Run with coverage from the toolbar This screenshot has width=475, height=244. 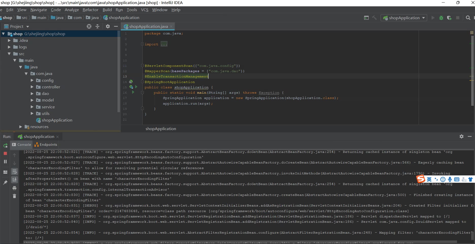[x=449, y=18]
